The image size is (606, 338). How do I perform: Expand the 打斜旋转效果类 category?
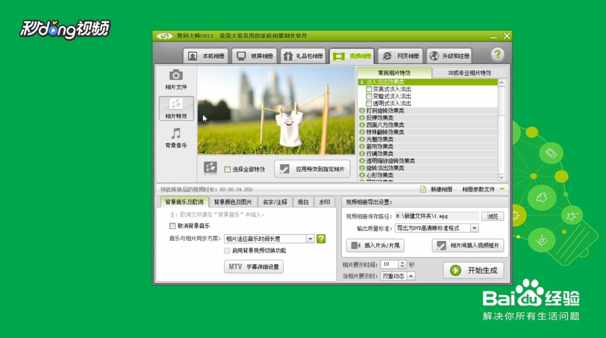(362, 111)
